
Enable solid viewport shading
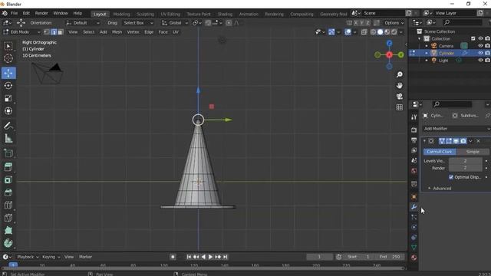(x=380, y=32)
